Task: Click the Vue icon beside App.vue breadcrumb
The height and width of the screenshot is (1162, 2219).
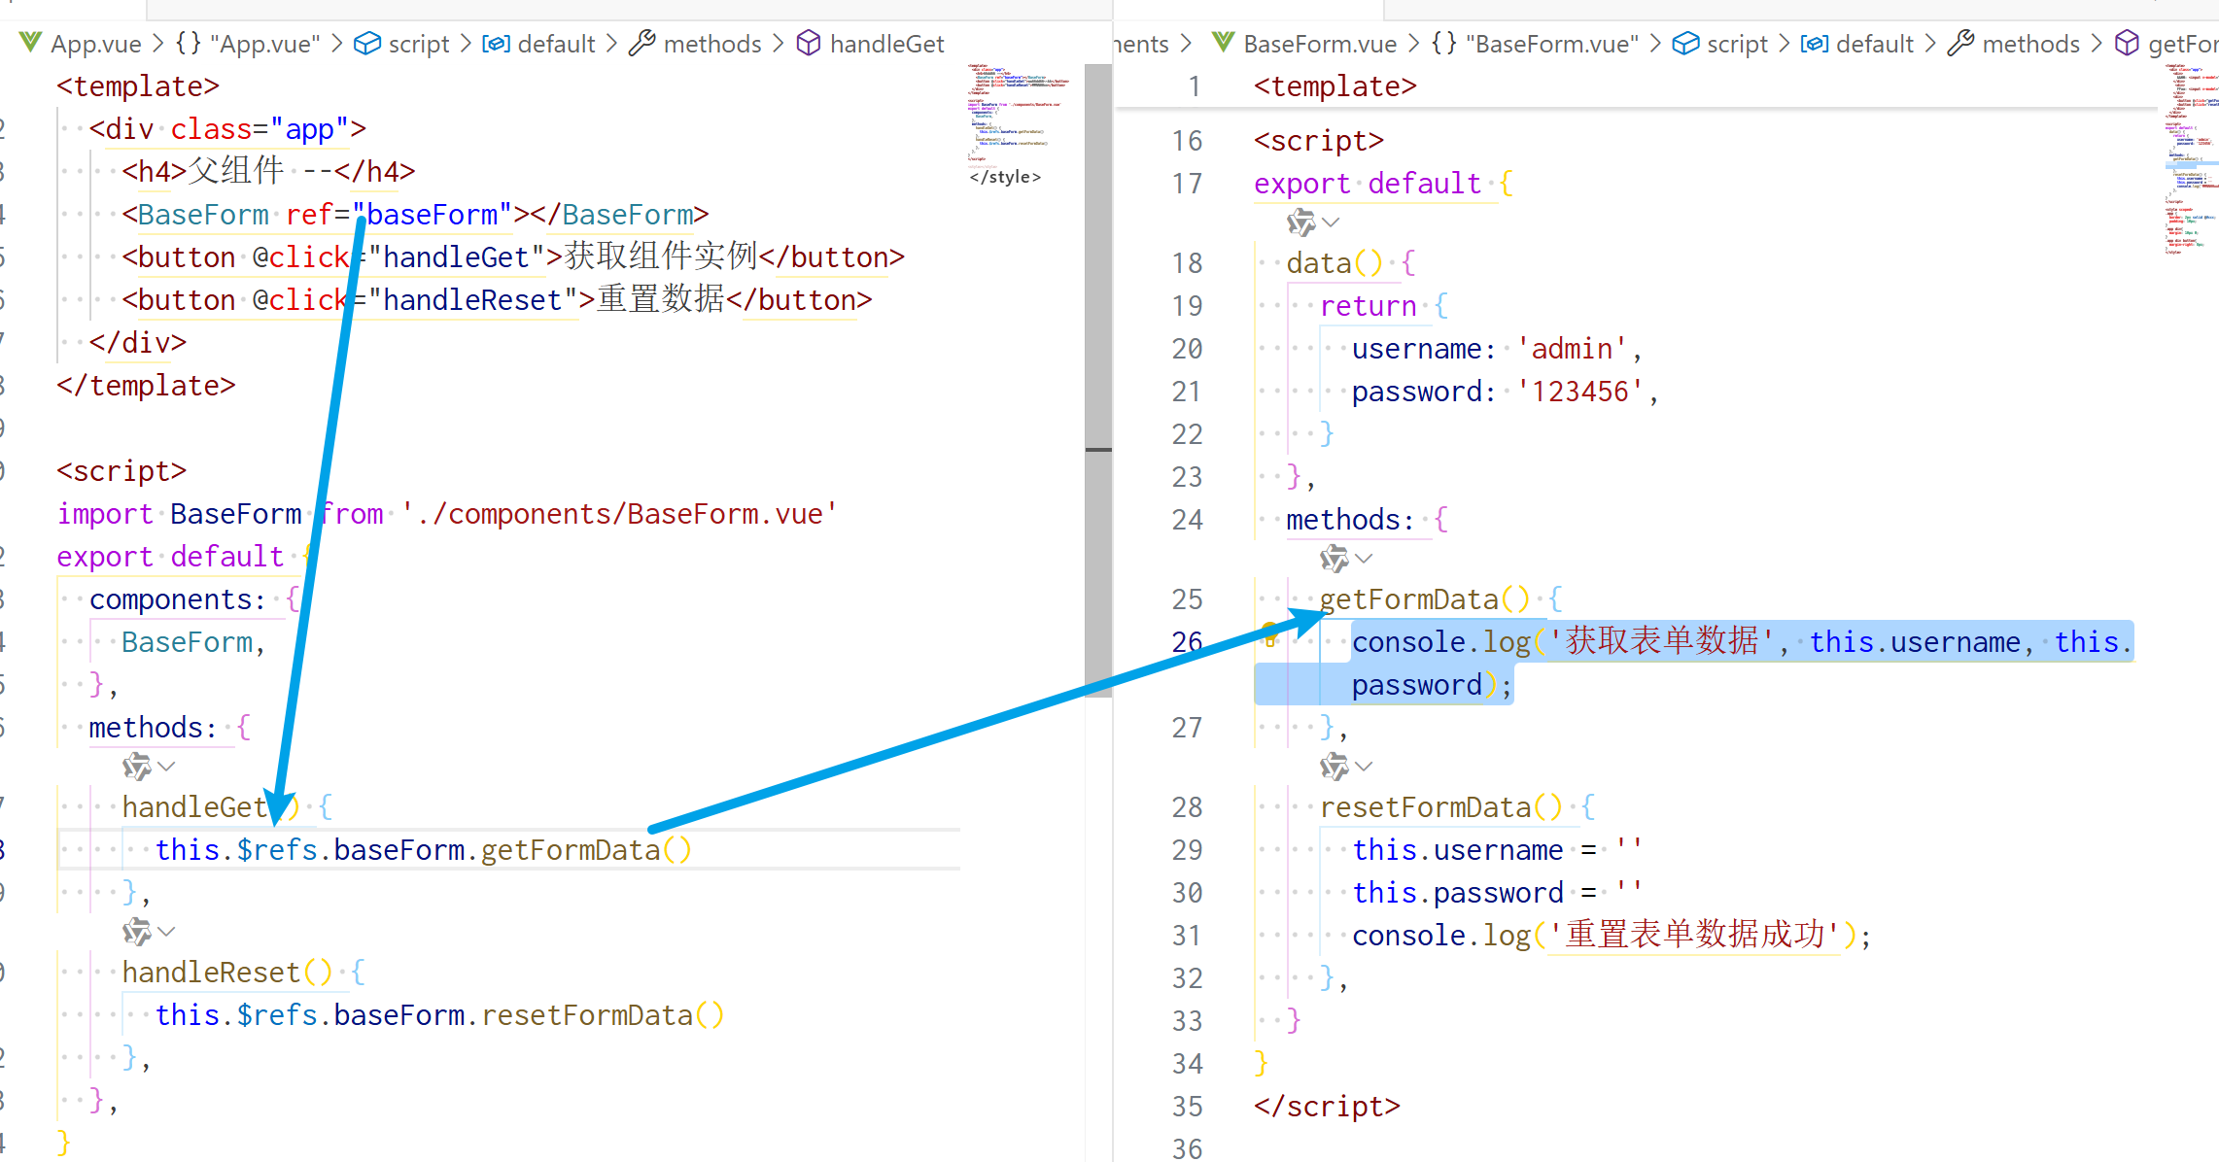Action: point(31,43)
